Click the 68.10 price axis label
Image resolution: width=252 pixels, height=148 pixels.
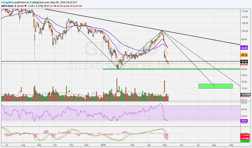(244, 100)
